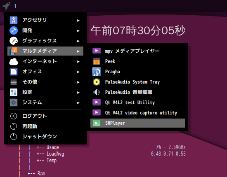Screen dimensions: 227x177
Task: Click the Office document icon
Action: click(14, 72)
